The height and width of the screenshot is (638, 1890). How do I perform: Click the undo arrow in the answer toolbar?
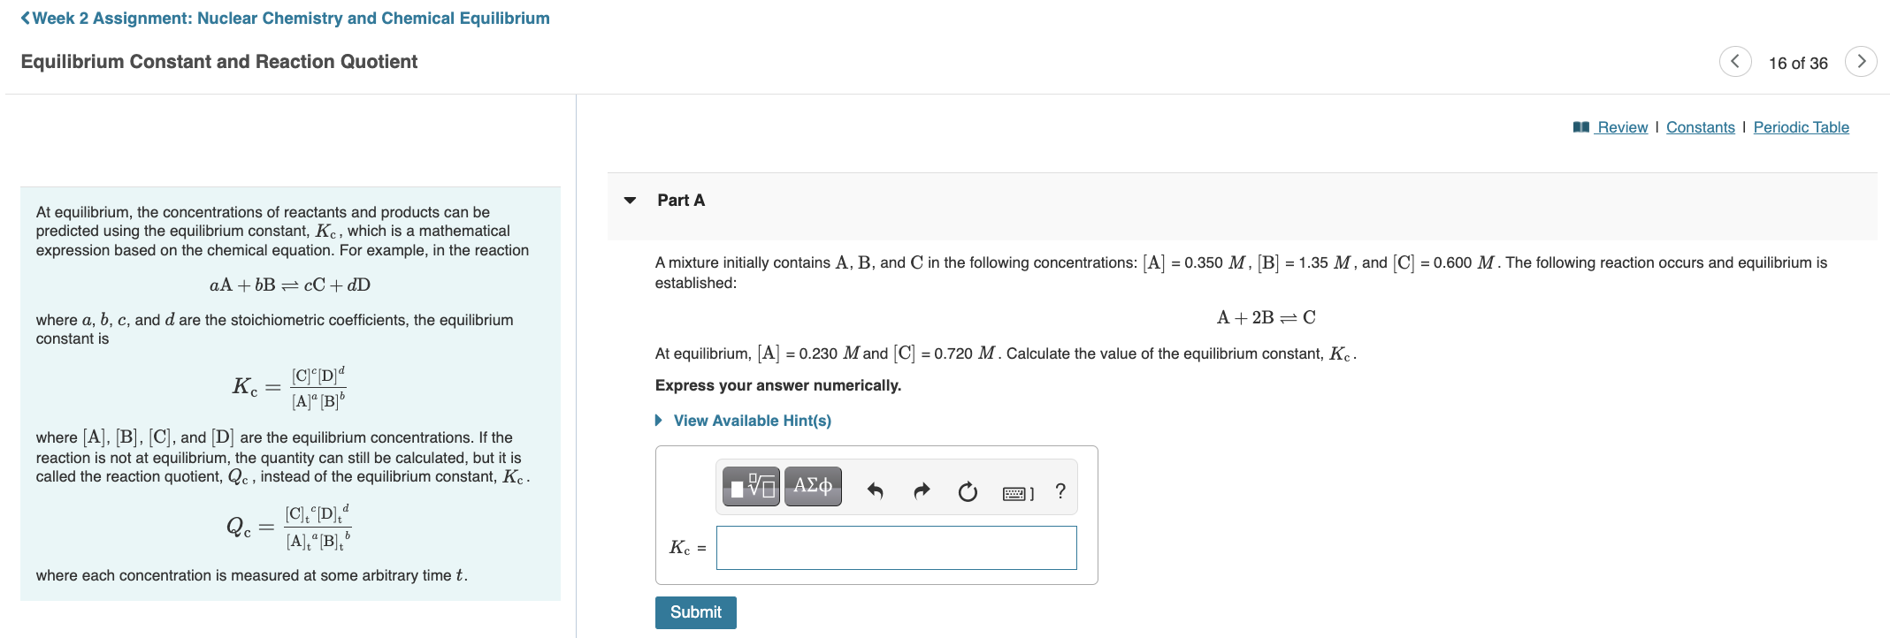[875, 490]
